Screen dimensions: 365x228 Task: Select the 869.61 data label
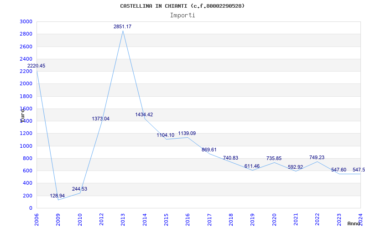point(209,150)
